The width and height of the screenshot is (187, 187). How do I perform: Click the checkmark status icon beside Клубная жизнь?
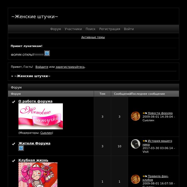[14, 161]
